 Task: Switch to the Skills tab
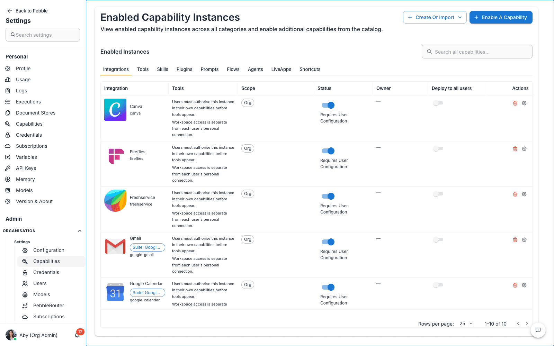pos(163,69)
